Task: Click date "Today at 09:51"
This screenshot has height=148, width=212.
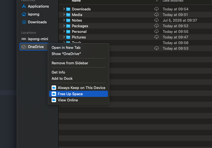Action: point(175,15)
